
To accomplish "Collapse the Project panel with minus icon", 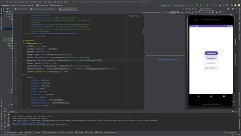I will pyautogui.click(x=11, y=9).
